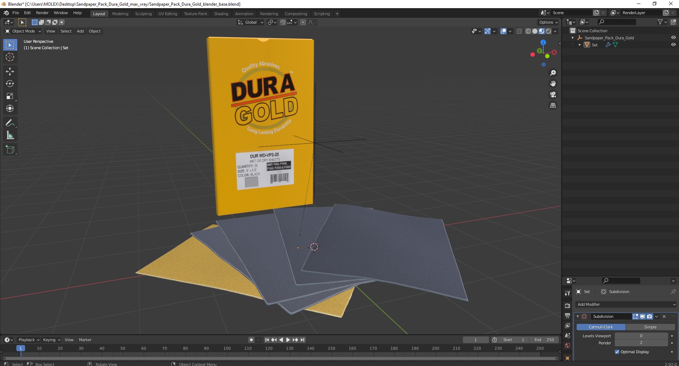
Task: Open the Subdivision modifier extras dropdown
Action: click(657, 316)
